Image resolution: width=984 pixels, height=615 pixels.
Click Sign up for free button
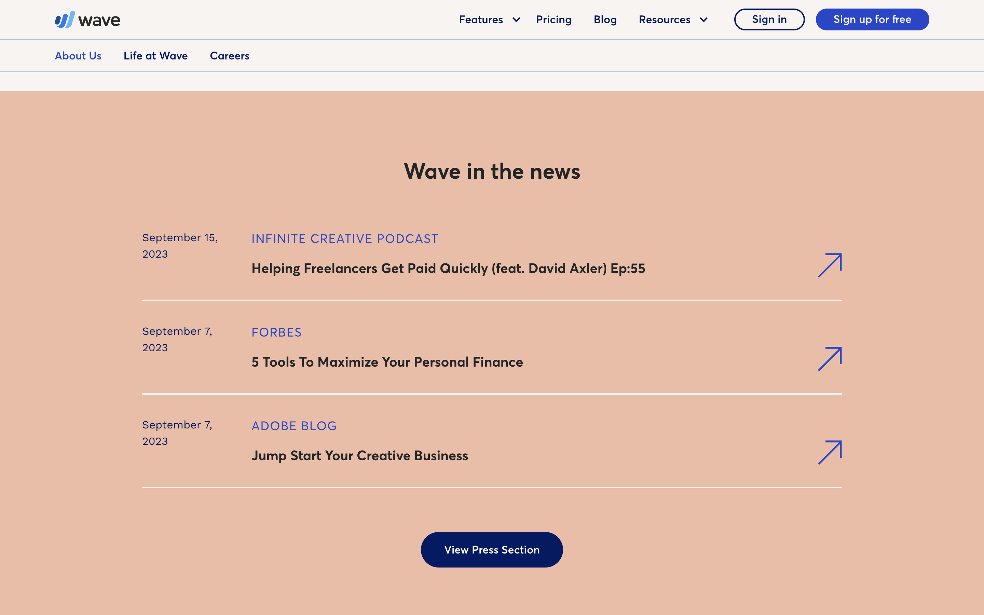[x=872, y=19]
